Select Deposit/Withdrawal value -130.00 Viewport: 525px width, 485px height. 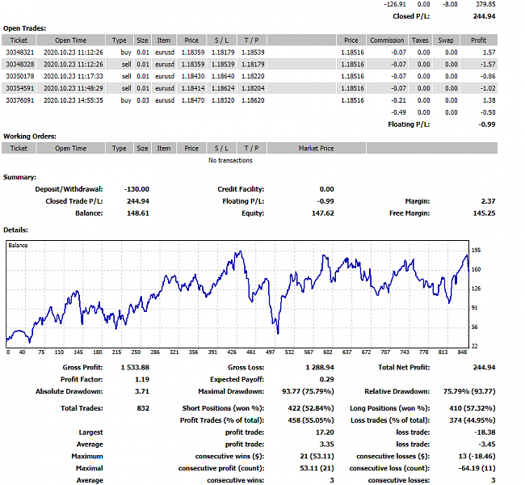point(136,189)
